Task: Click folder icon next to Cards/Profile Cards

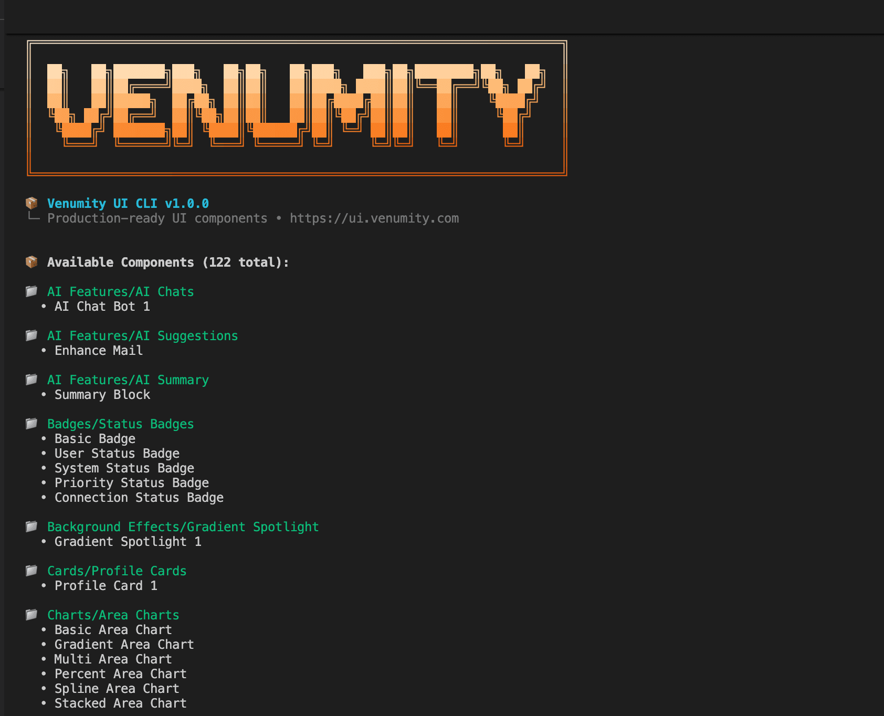Action: [31, 571]
